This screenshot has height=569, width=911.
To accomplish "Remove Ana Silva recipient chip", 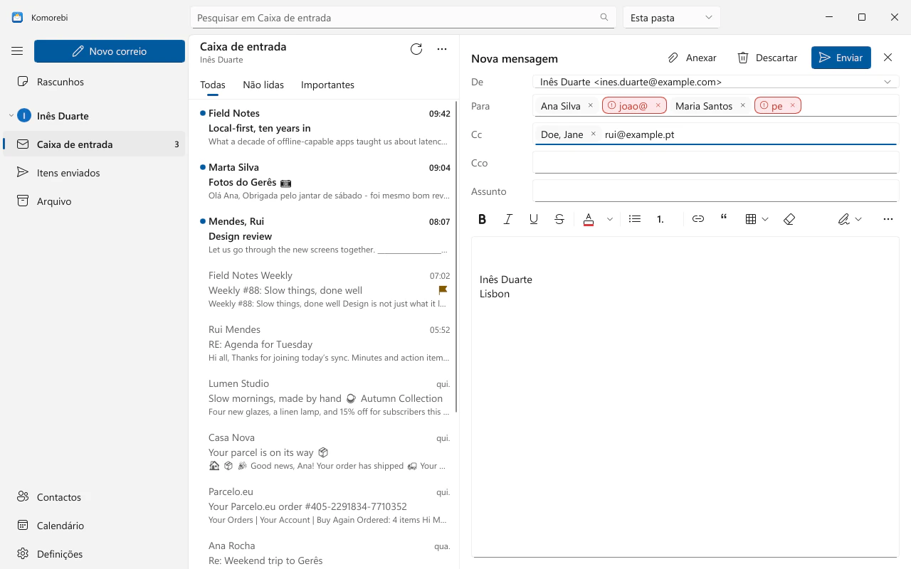I will [590, 105].
